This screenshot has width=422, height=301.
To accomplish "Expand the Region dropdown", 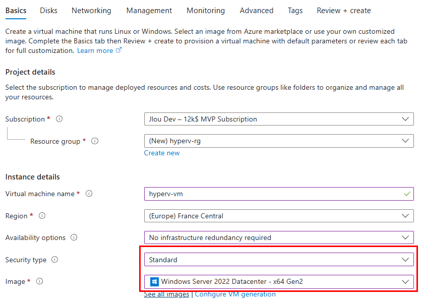I will pyautogui.click(x=279, y=216).
